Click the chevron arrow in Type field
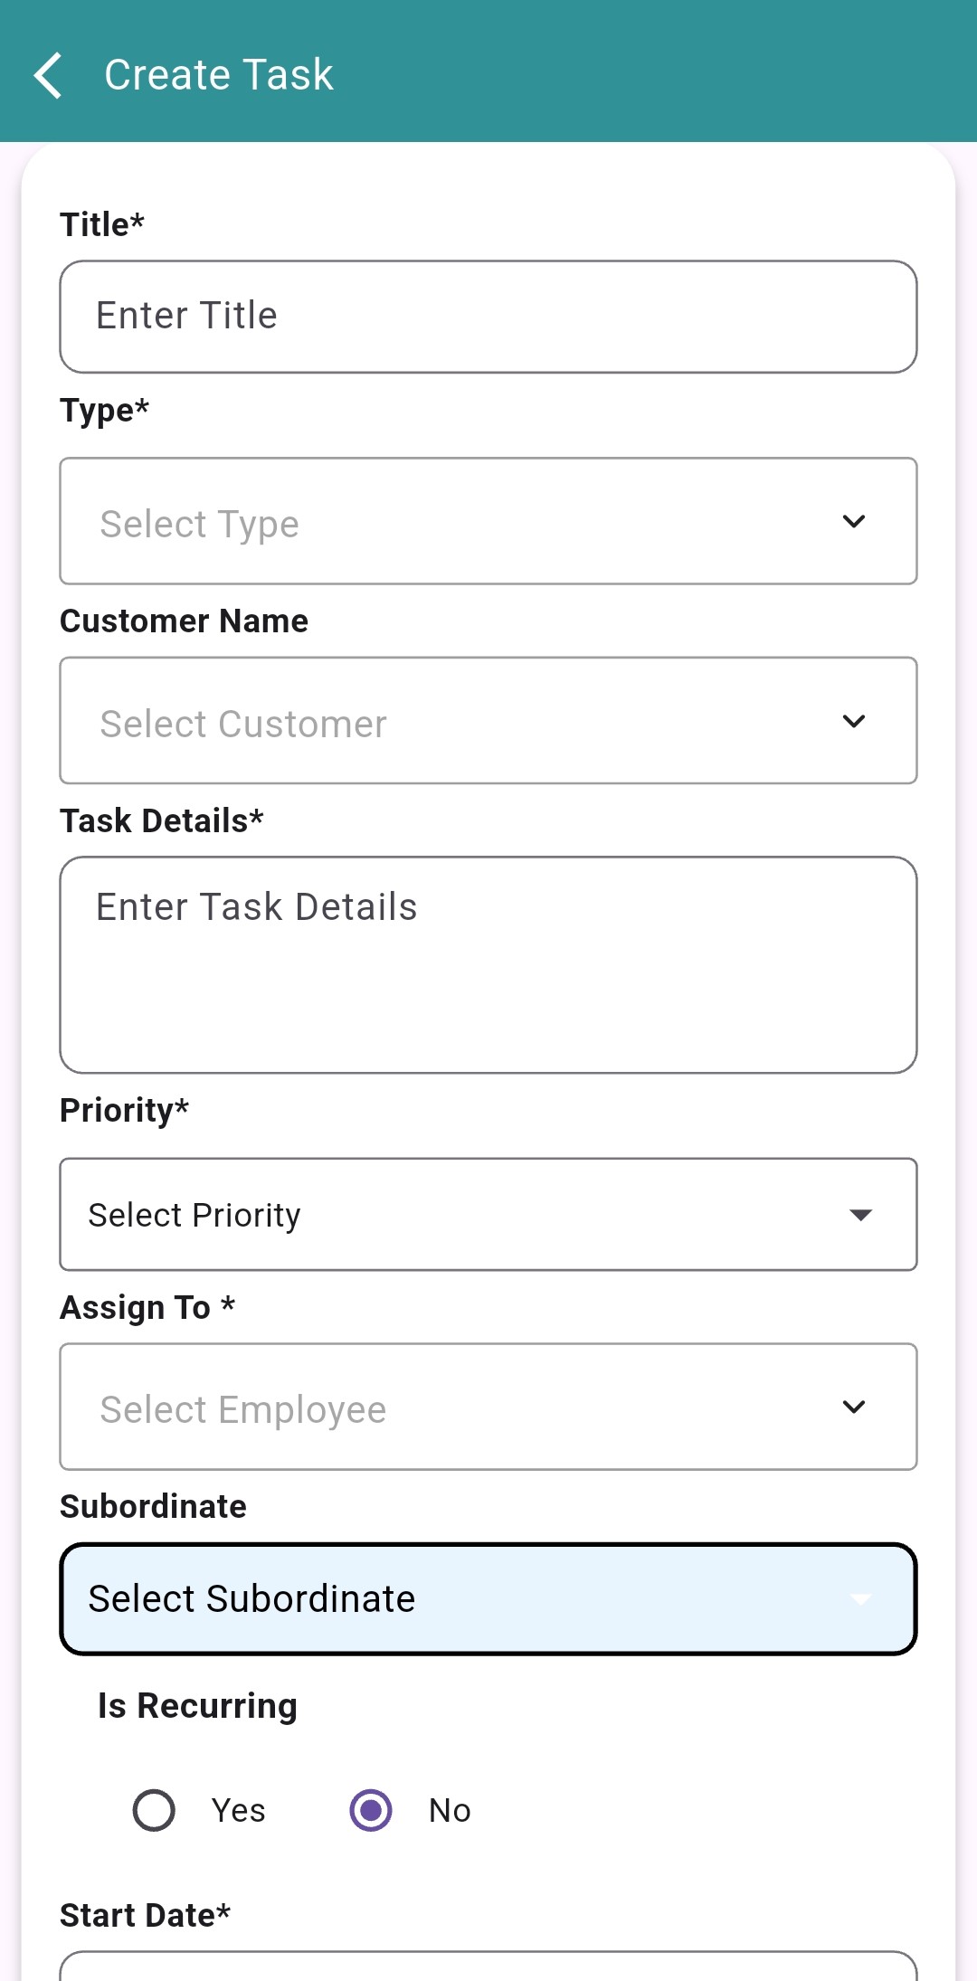Screen dimensions: 977x1981 pos(853,521)
